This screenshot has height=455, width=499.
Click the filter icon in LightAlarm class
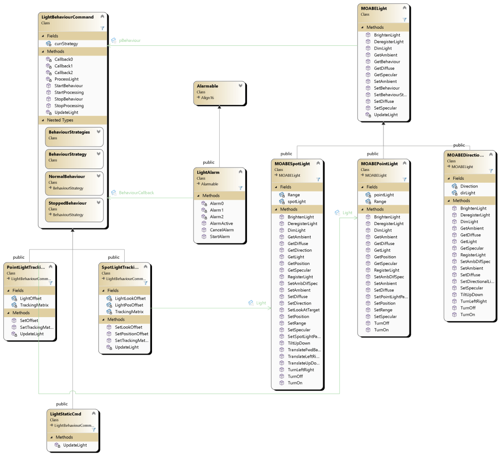click(x=240, y=188)
